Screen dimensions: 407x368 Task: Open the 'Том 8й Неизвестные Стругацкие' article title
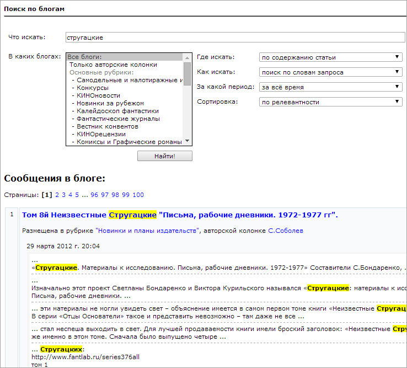click(x=179, y=215)
